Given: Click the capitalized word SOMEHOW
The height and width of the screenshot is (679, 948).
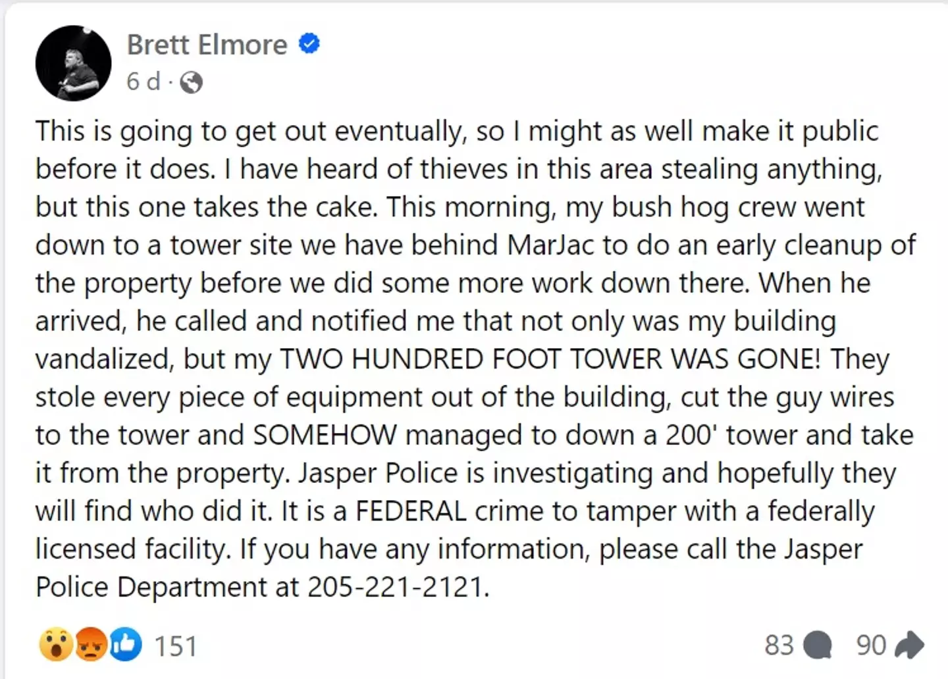Looking at the screenshot, I should coord(325,435).
